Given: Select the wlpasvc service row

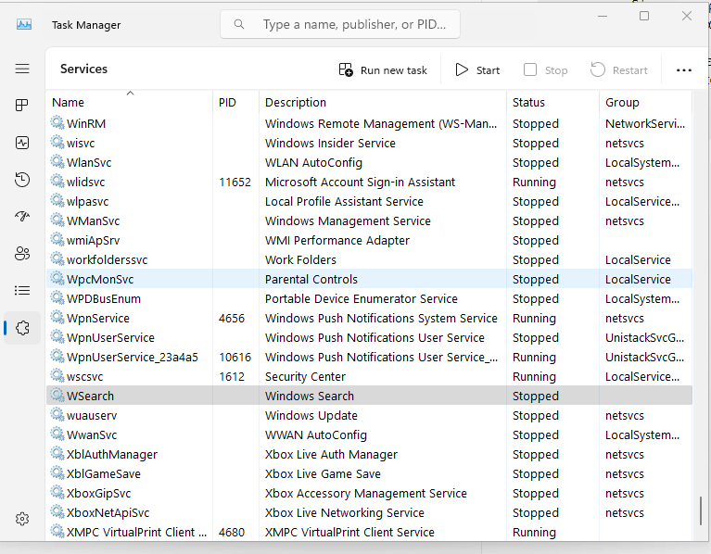Looking at the screenshot, I should pos(369,202).
